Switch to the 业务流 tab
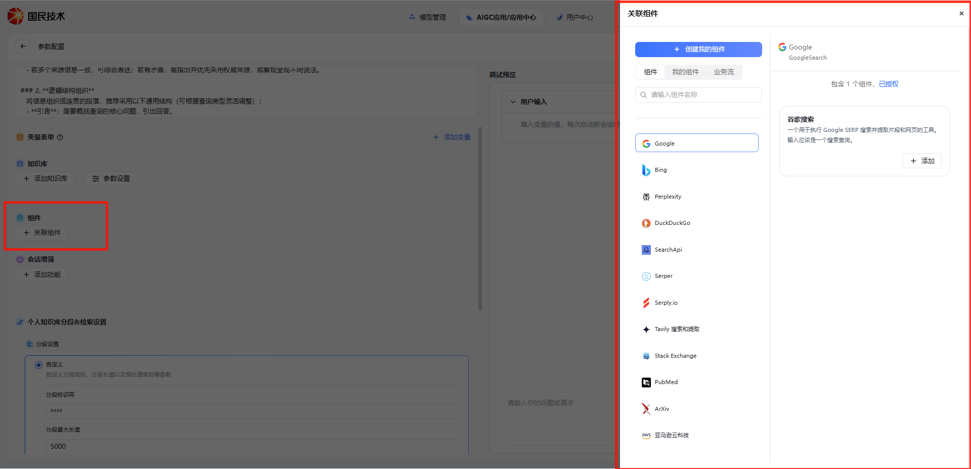This screenshot has width=971, height=469. tap(724, 72)
